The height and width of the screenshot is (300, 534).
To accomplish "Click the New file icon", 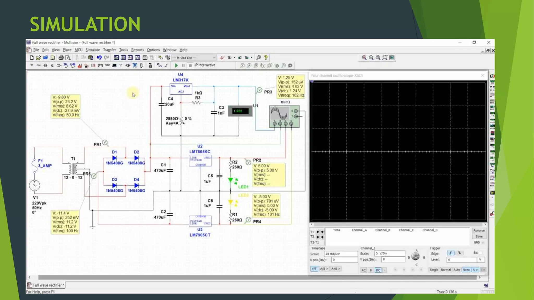I will tap(32, 58).
